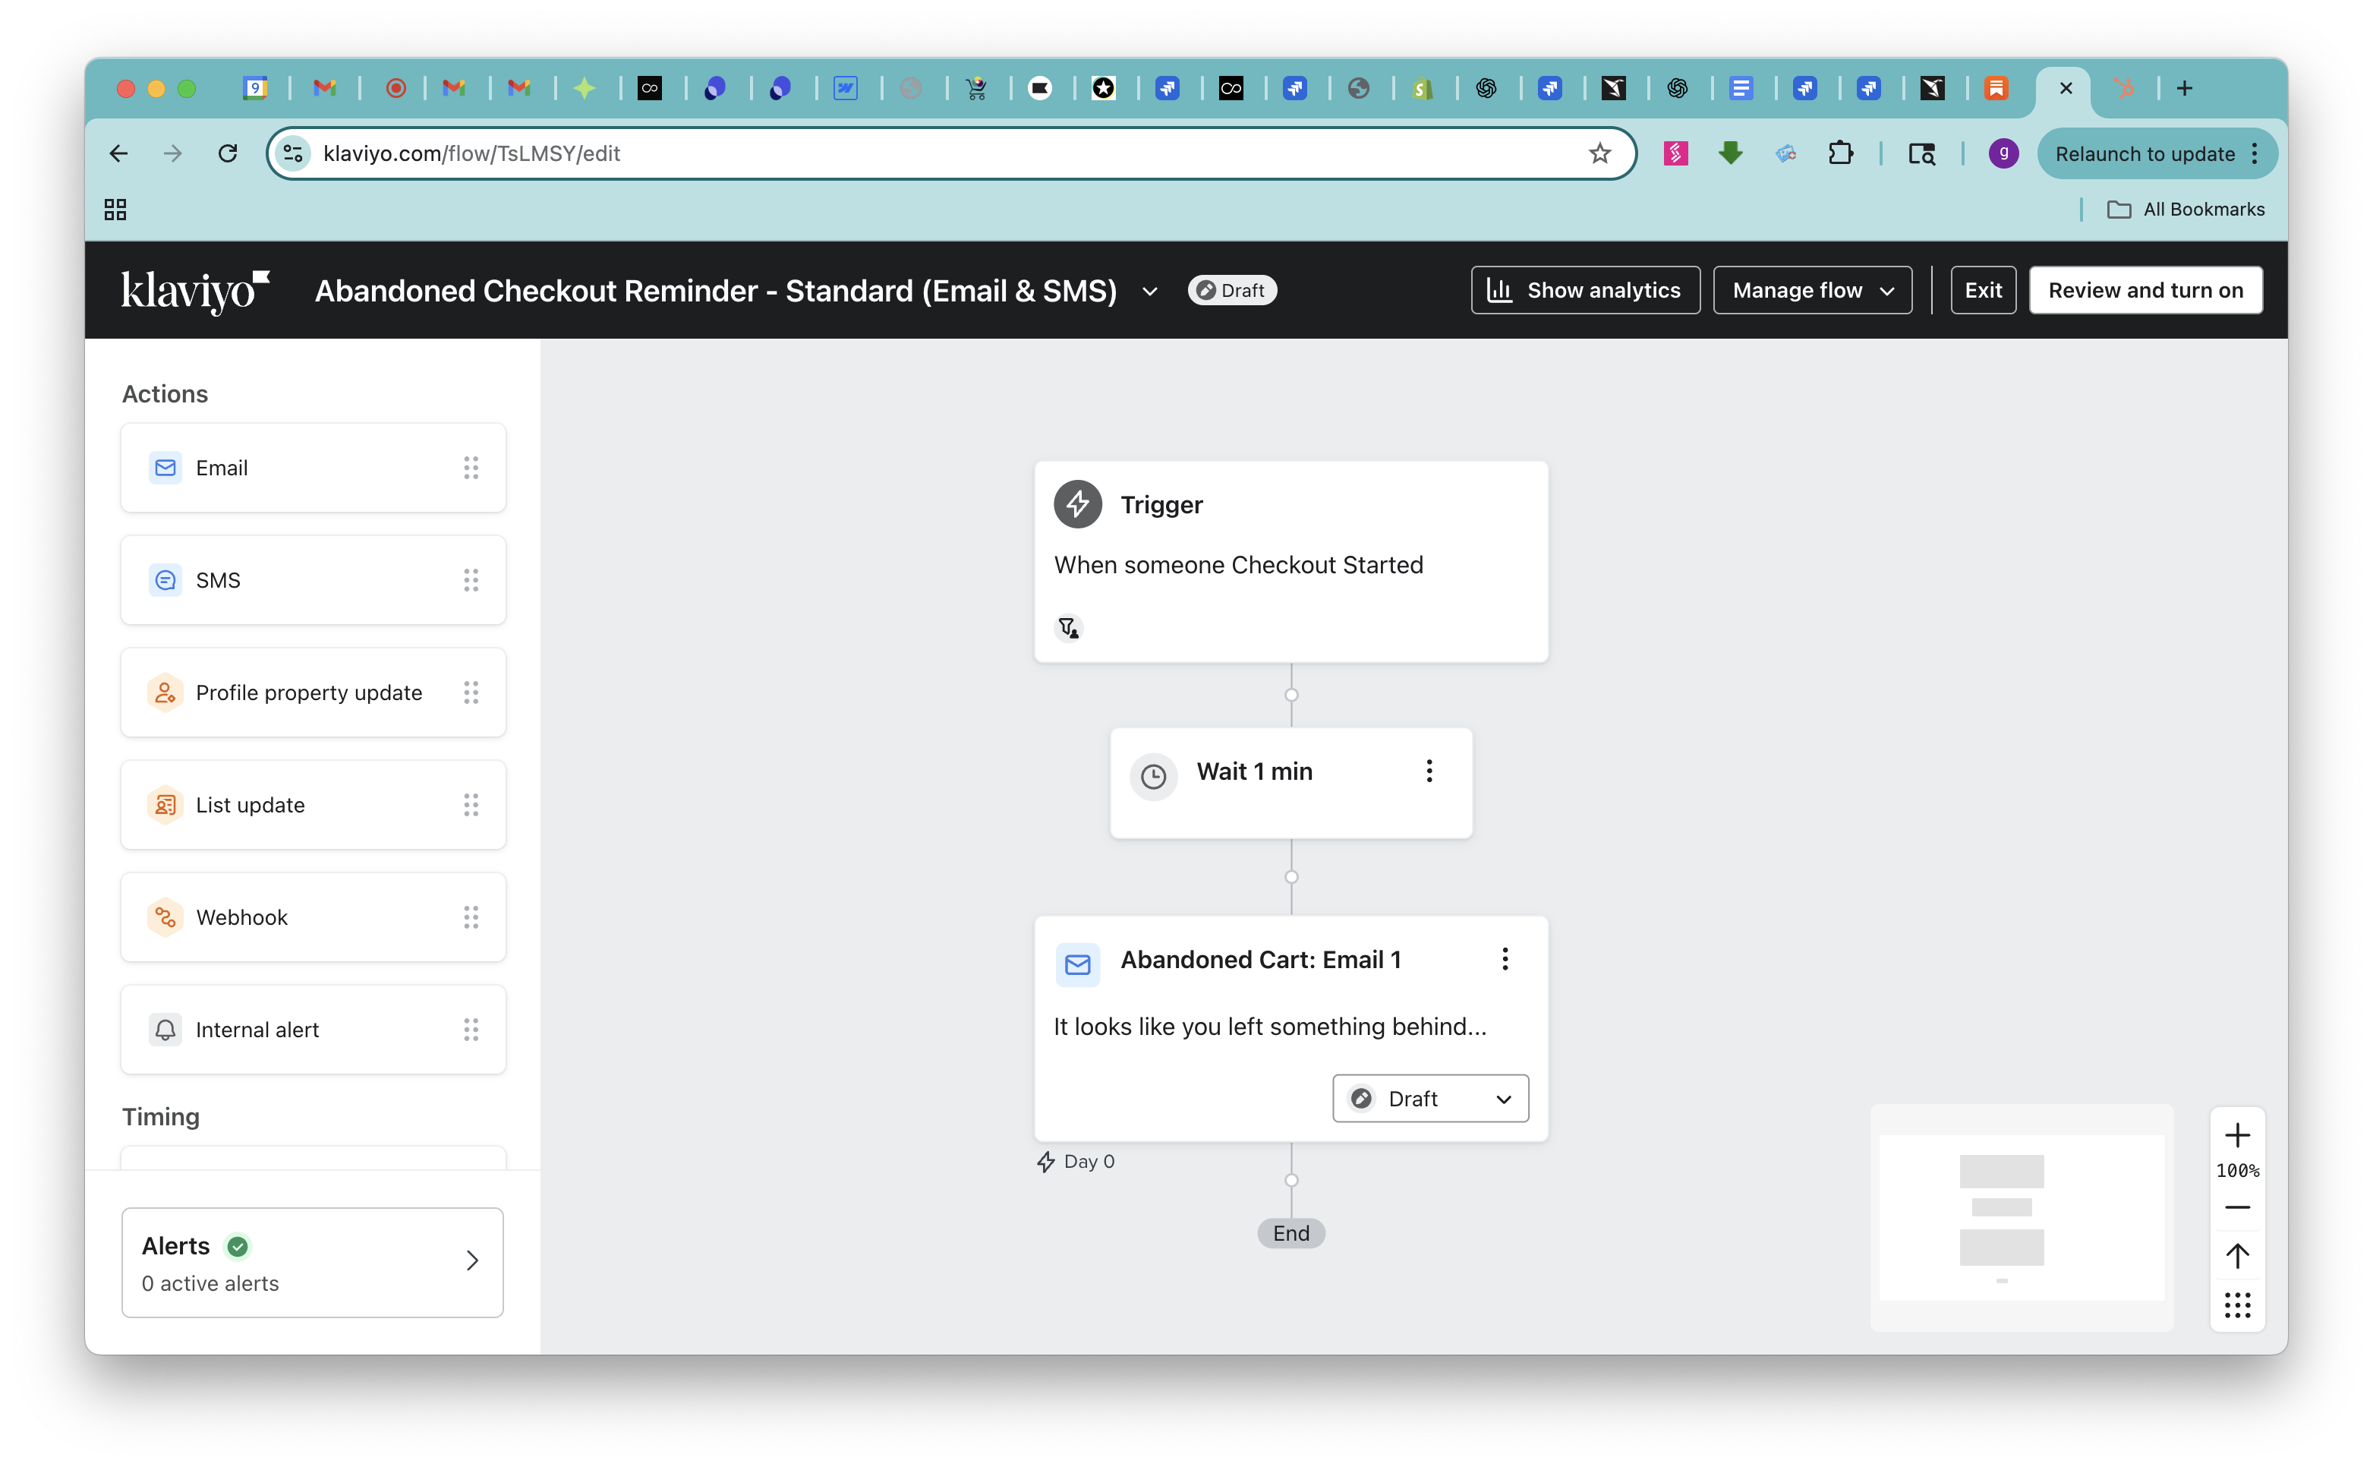The width and height of the screenshot is (2373, 1467).
Task: Click the flow Draft status badge in header
Action: click(x=1231, y=290)
